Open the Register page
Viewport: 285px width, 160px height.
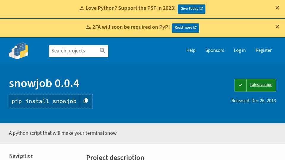pyautogui.click(x=264, y=50)
